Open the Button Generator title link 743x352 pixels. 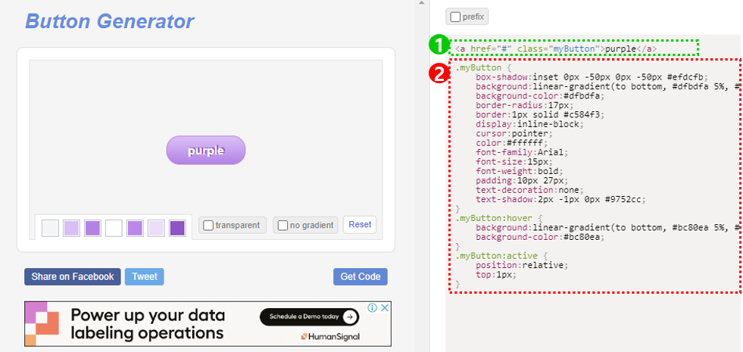(x=110, y=21)
